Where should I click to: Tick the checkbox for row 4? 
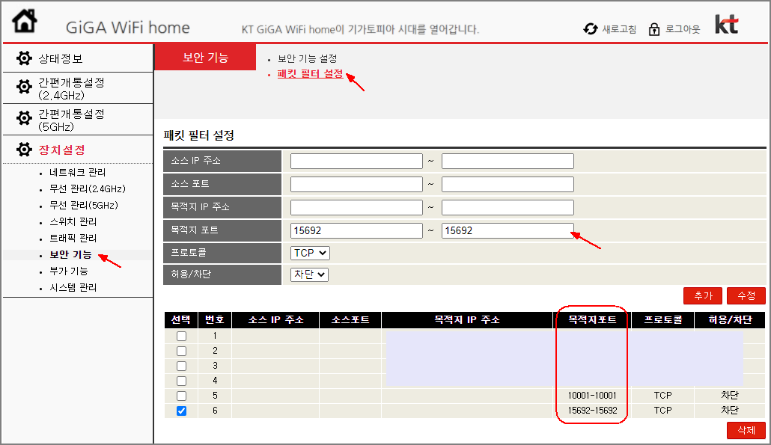[181, 381]
